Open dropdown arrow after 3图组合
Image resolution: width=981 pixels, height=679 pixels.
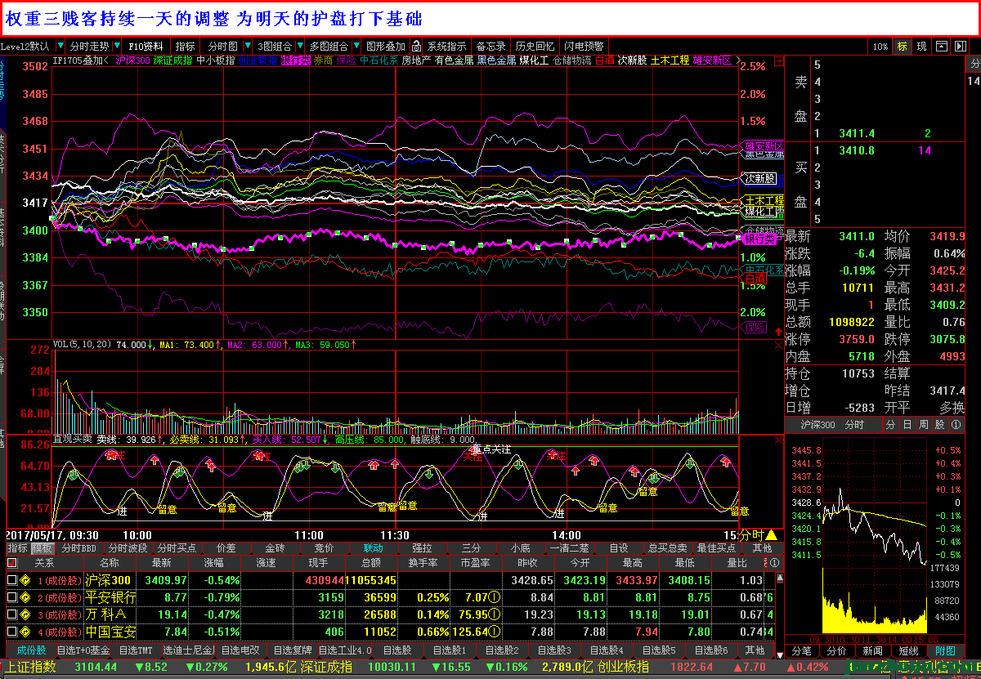[298, 47]
